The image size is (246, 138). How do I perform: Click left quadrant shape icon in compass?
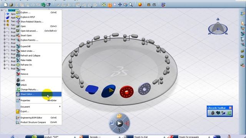tap(112, 123)
